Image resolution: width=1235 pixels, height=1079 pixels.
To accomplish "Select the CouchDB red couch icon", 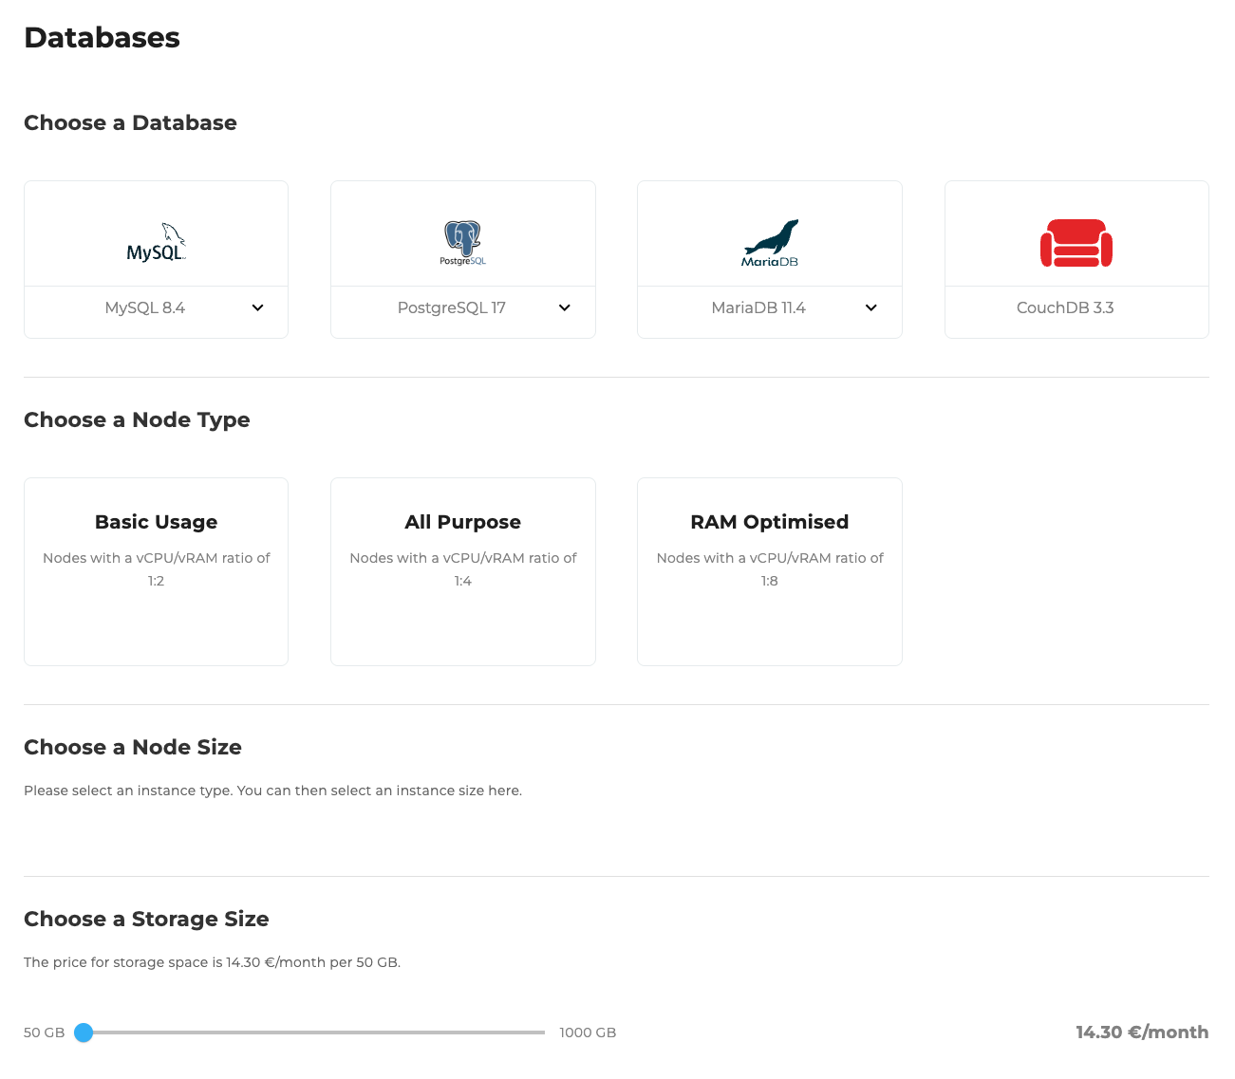I will point(1076,243).
